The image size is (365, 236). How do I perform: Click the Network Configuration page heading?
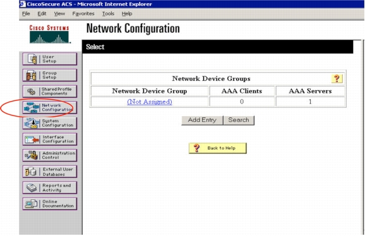pyautogui.click(x=133, y=28)
